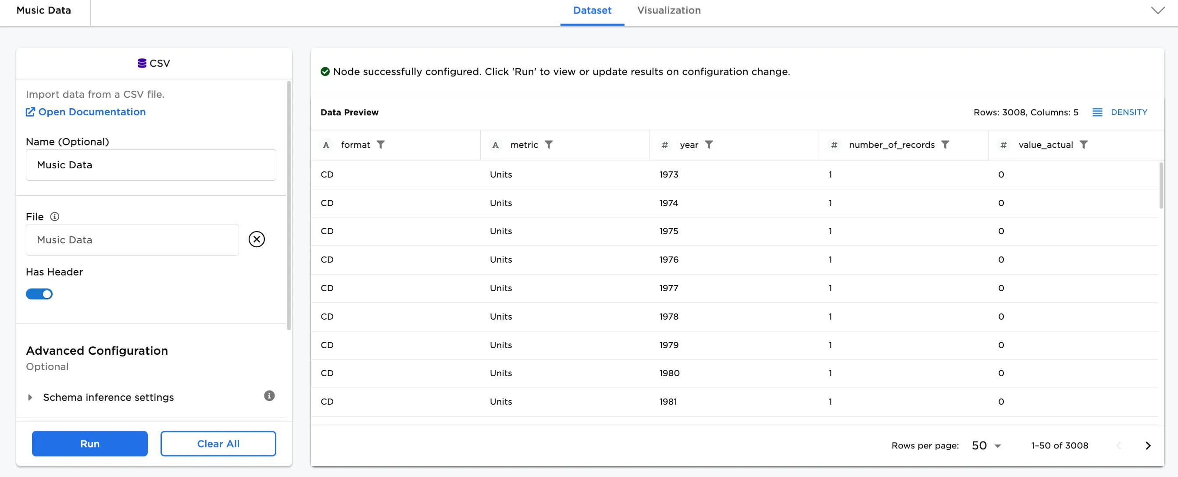Click Clear All

tap(218, 443)
